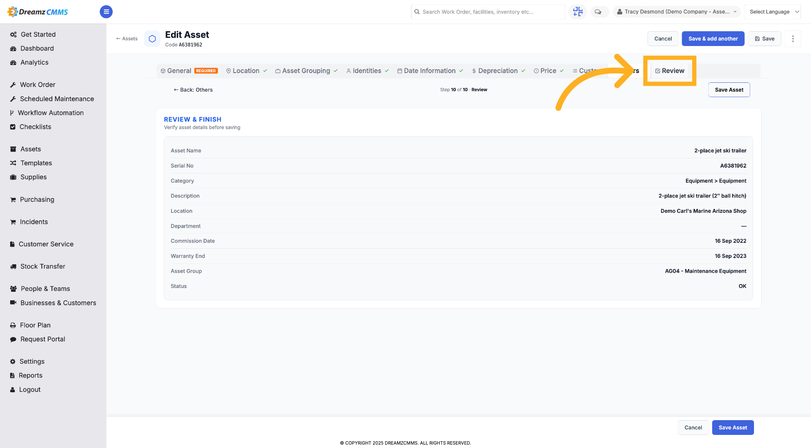Click the asset name value '2-place jet ski trailer'
The height and width of the screenshot is (448, 811).
coord(720,151)
